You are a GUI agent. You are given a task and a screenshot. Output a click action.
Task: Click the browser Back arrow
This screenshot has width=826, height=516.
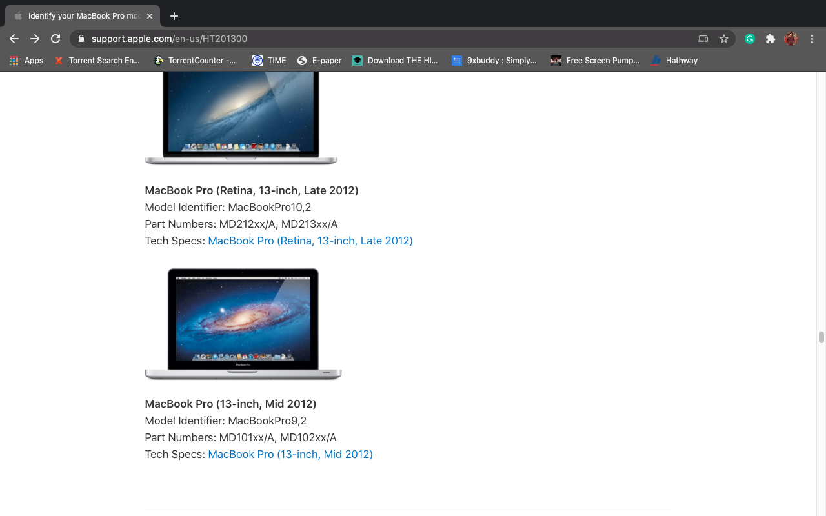tap(14, 39)
